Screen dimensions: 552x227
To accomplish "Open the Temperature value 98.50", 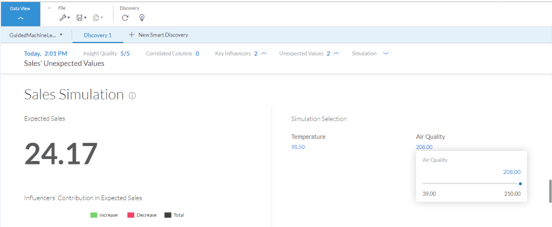I will pyautogui.click(x=298, y=147).
